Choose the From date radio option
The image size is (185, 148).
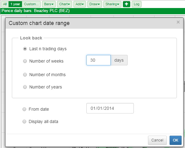click(x=24, y=109)
